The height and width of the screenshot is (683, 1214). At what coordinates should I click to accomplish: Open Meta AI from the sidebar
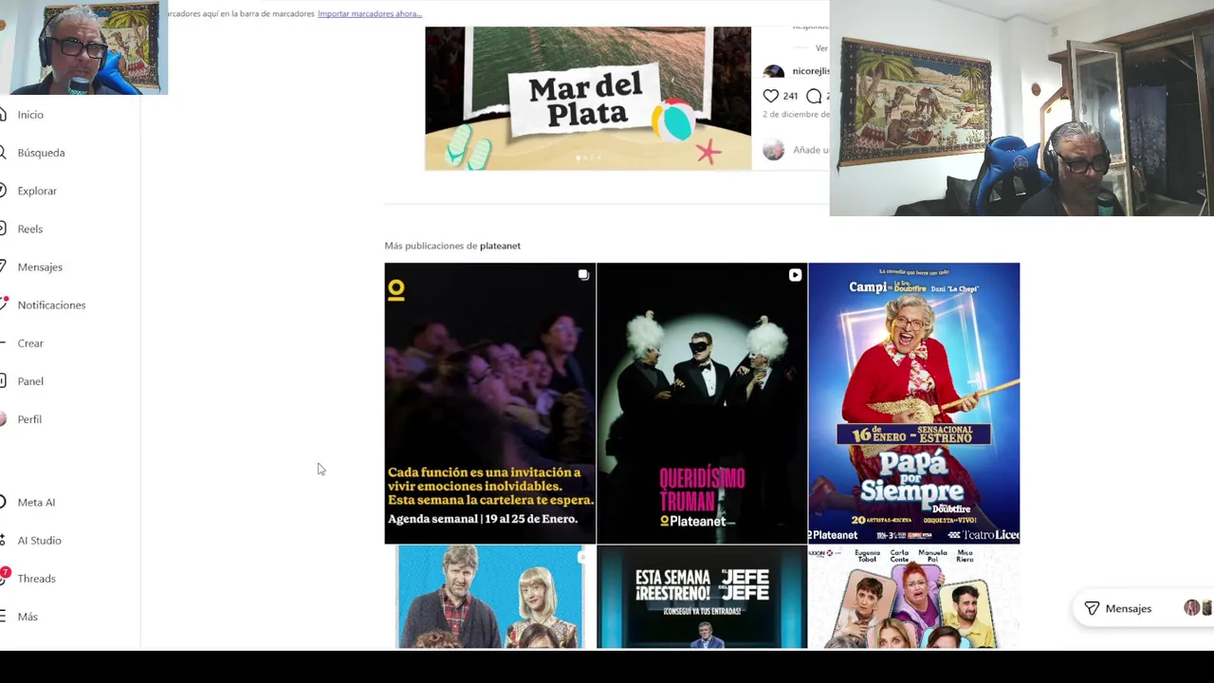36,502
